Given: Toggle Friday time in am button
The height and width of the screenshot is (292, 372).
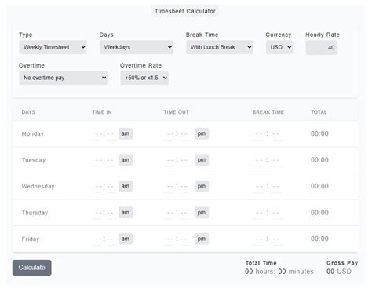Looking at the screenshot, I should coord(126,239).
